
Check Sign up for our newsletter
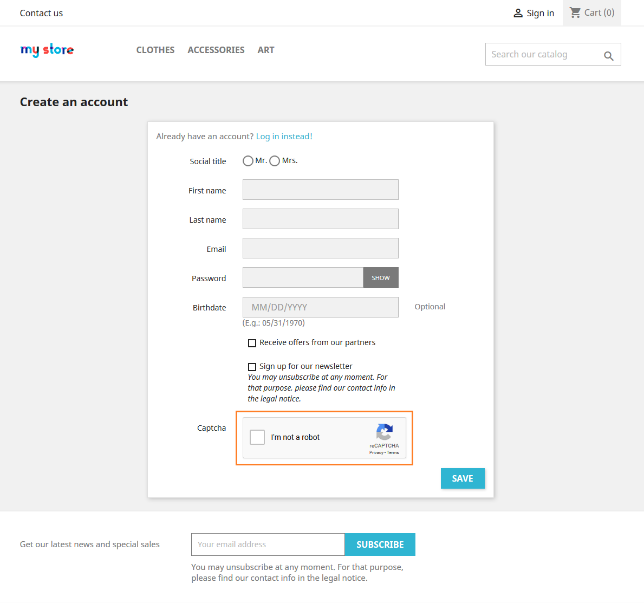(252, 367)
